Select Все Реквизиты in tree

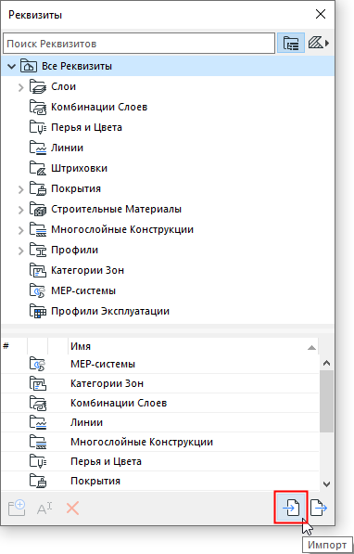(168, 66)
